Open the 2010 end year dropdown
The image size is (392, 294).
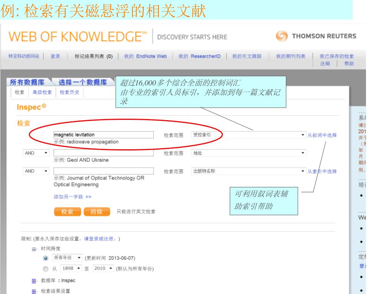tap(103, 268)
